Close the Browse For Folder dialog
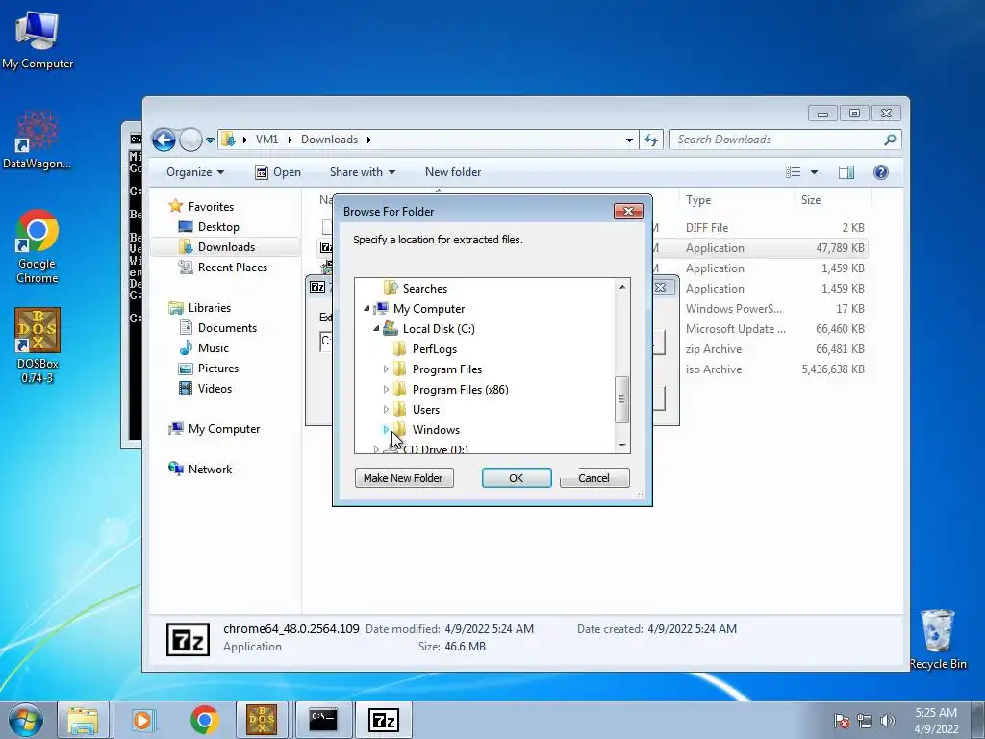Screen dimensions: 985x739 click(628, 211)
